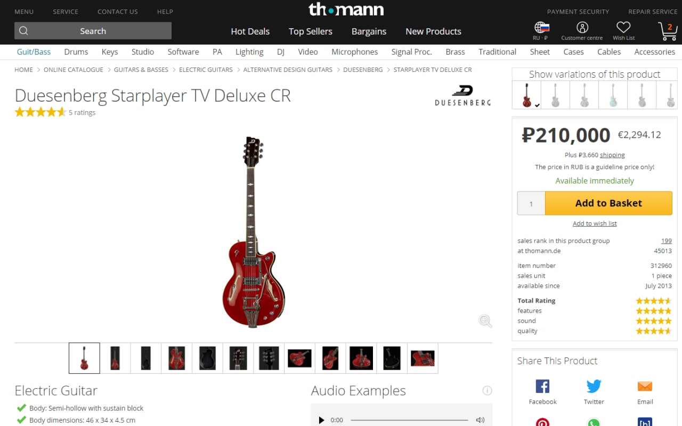Open the Microphones category menu

[x=354, y=52]
